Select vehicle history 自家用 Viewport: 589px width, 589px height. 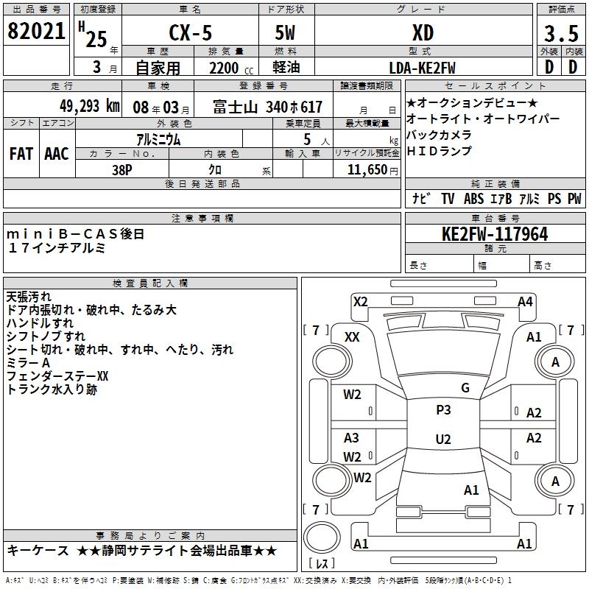[158, 68]
